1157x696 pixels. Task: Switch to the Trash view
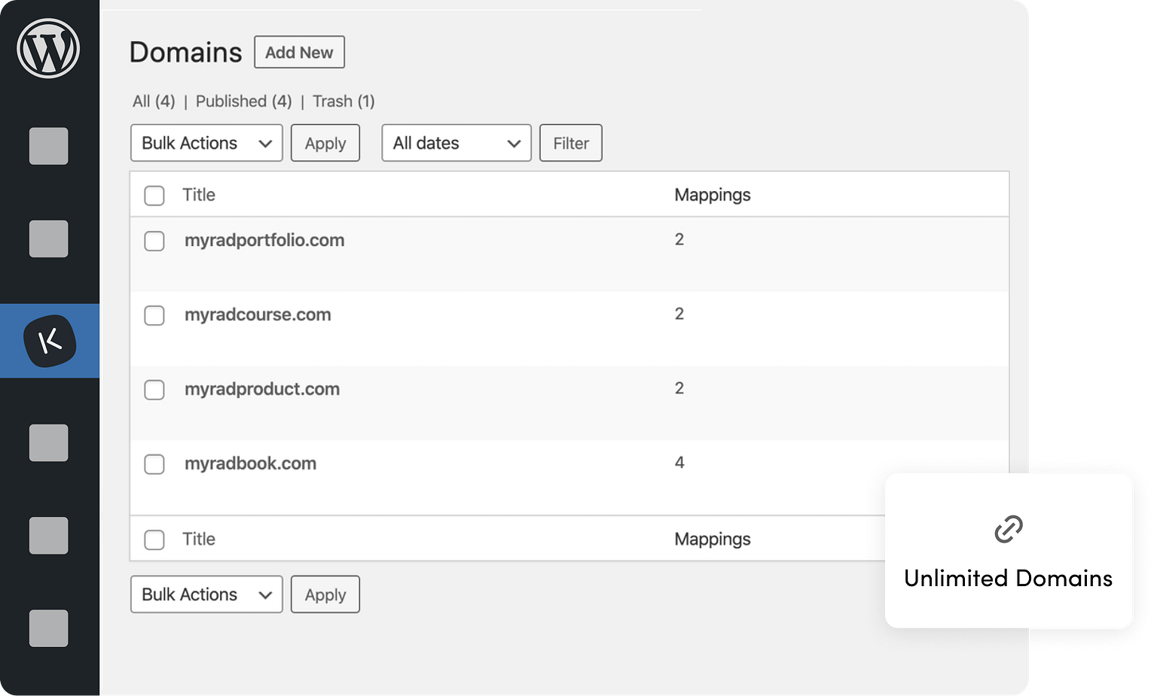coord(343,101)
